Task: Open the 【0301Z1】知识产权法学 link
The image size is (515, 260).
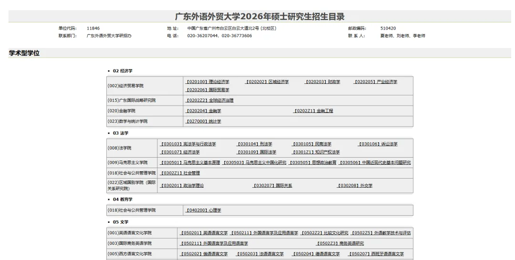Action: (316, 152)
